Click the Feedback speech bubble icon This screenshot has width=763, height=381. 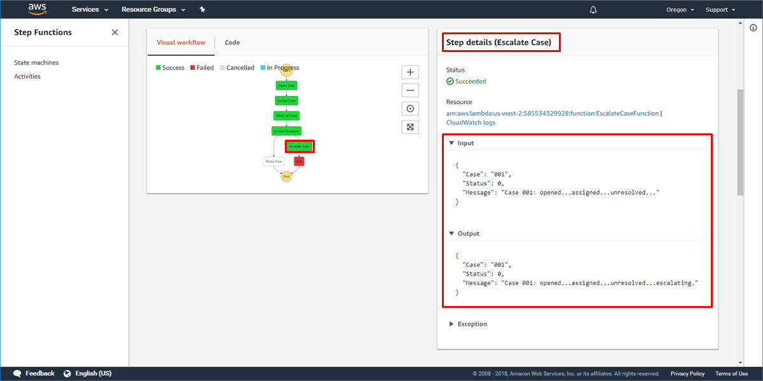(x=17, y=373)
